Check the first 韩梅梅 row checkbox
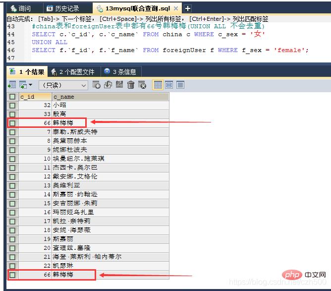This screenshot has height=291, width=331. pos(12,122)
